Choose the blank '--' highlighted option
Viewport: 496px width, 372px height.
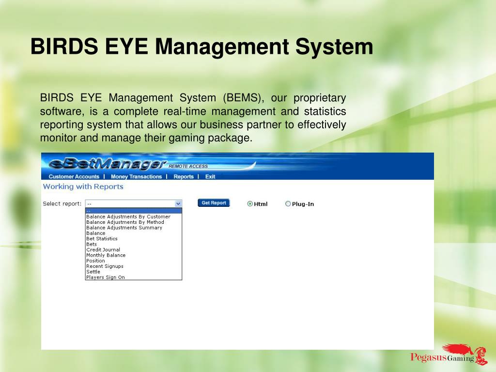point(134,211)
